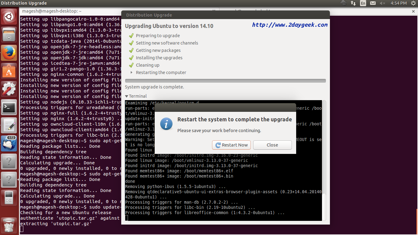This screenshot has width=418, height=235.
Task: Open the 4:54 PM clock menu
Action: (399, 3)
